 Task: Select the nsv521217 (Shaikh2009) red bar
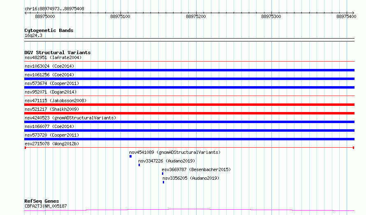[189, 113]
